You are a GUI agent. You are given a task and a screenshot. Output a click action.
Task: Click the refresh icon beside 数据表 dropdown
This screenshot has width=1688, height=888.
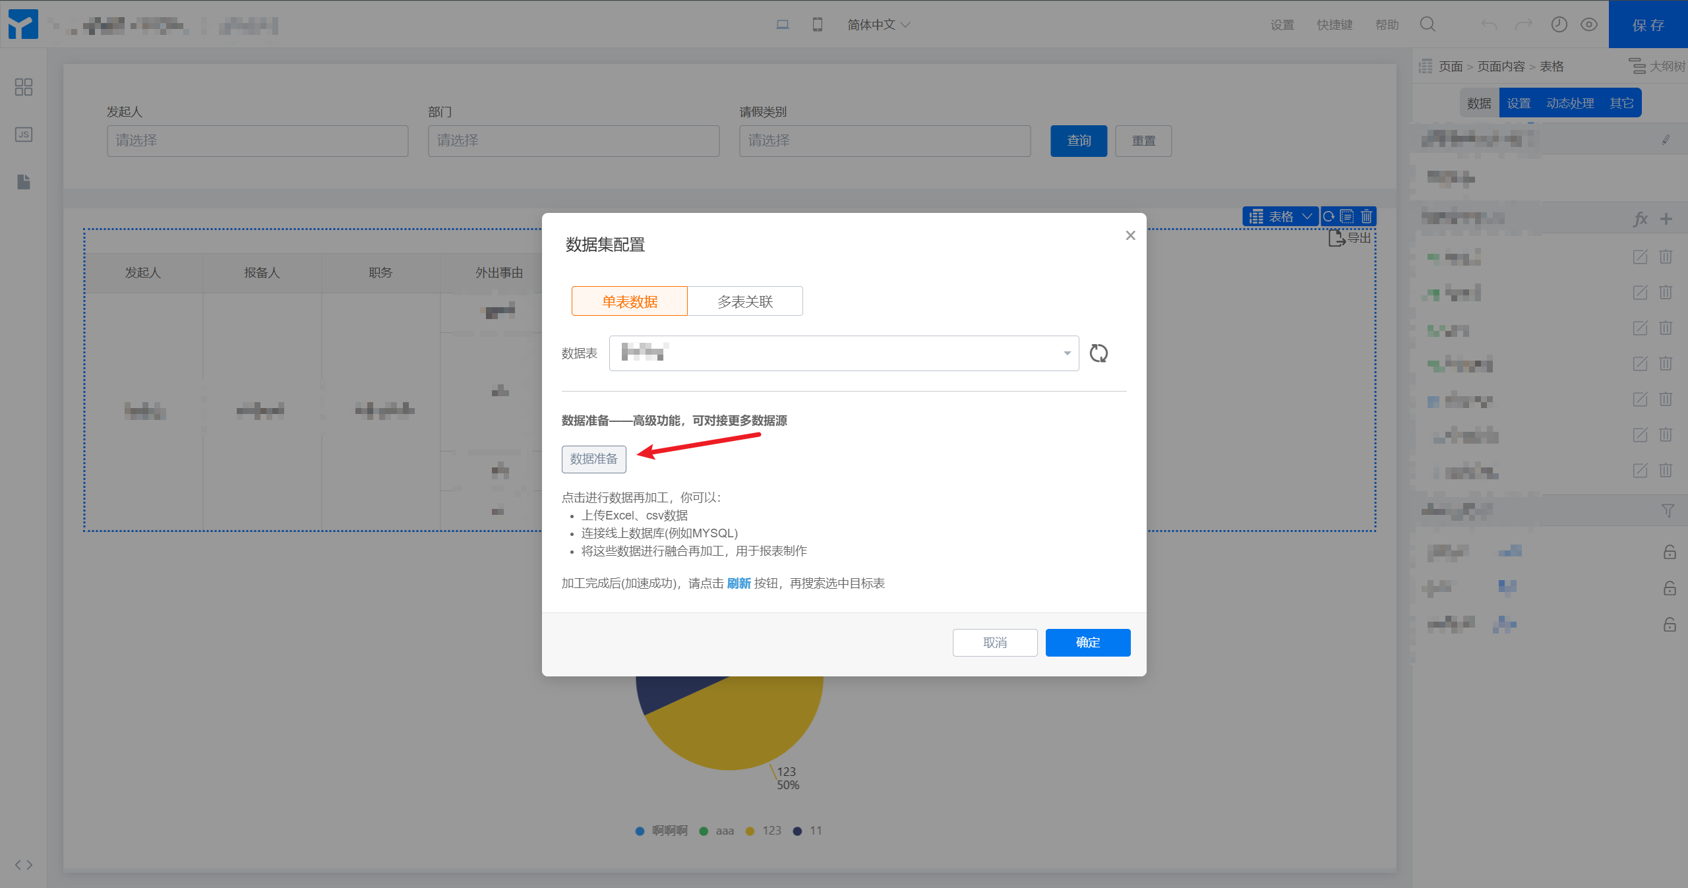(x=1099, y=353)
